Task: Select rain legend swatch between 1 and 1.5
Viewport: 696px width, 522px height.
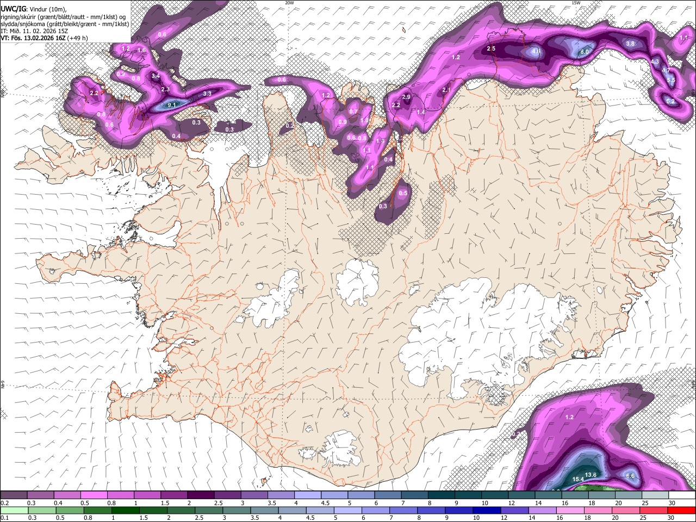Action: click(x=126, y=510)
